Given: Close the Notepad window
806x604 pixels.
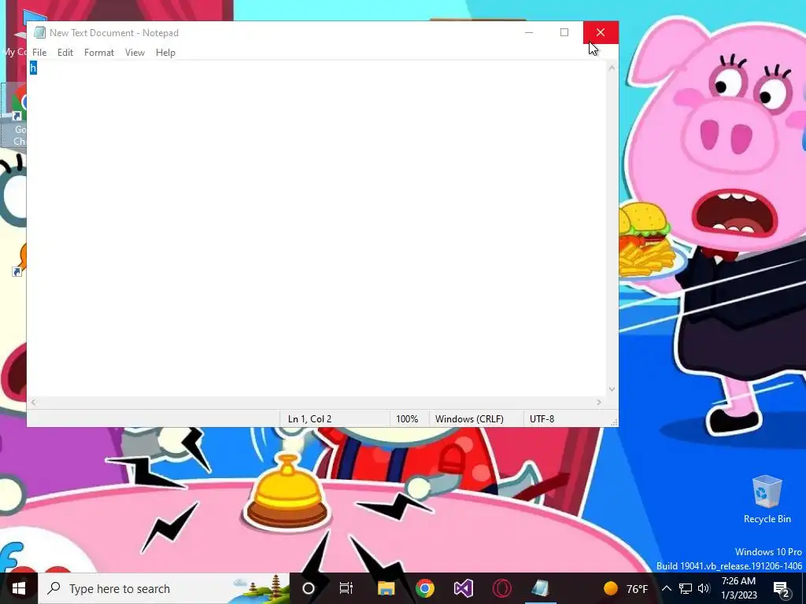Looking at the screenshot, I should pyautogui.click(x=601, y=32).
